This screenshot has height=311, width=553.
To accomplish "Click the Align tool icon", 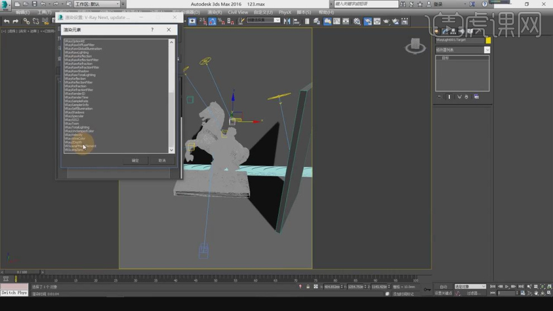I will tap(297, 21).
